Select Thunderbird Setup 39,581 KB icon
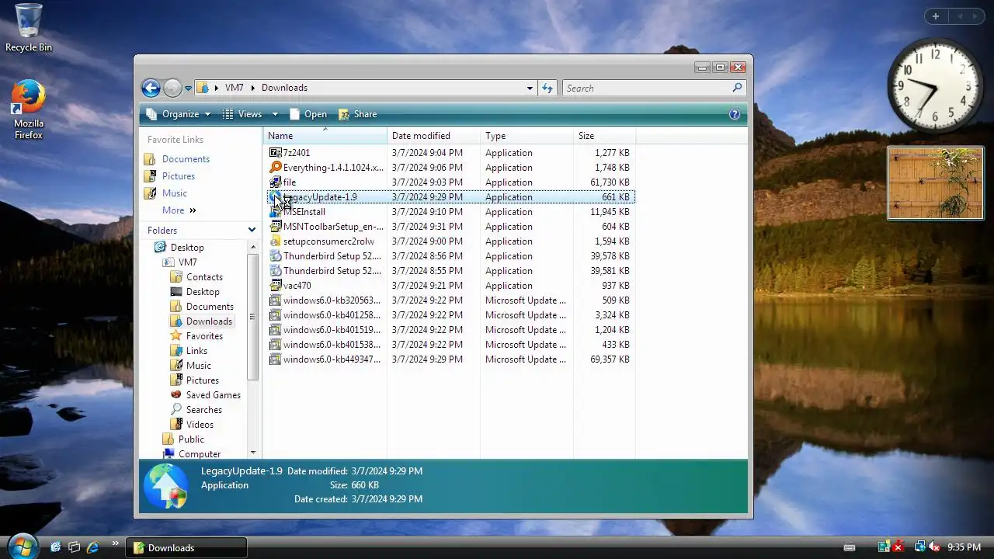Image resolution: width=994 pixels, height=559 pixels. pos(275,271)
